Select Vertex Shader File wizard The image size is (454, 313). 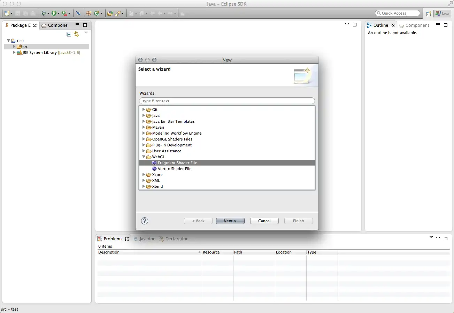click(x=175, y=169)
